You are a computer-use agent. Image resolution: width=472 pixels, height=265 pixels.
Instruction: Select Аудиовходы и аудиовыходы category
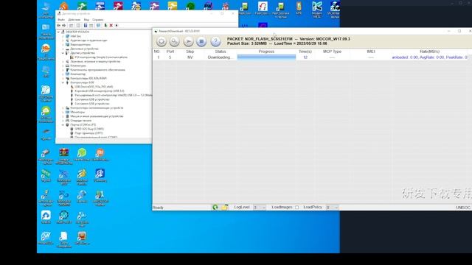[88, 40]
